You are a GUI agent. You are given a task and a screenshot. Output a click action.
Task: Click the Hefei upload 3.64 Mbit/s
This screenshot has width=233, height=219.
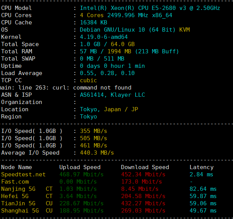coord(78,196)
